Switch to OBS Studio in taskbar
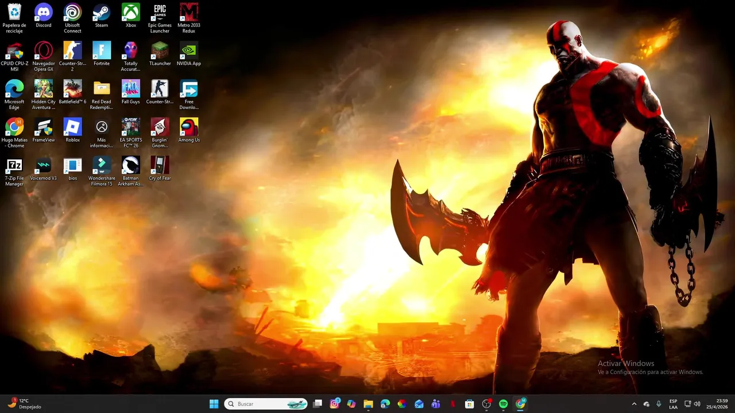Screen dimensions: 735x413 [486, 404]
